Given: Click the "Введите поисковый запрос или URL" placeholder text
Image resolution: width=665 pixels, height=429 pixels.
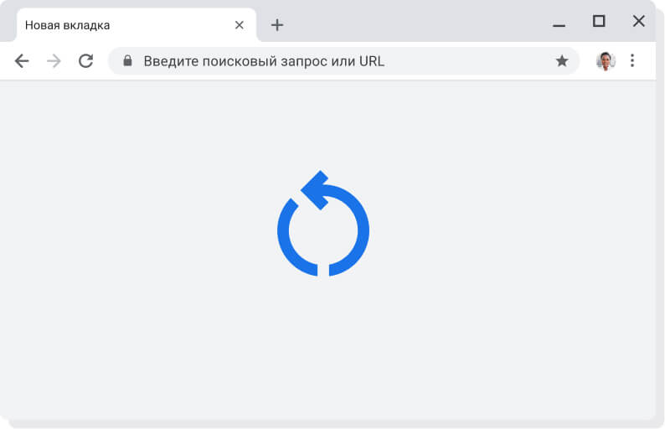Looking at the screenshot, I should 264,61.
